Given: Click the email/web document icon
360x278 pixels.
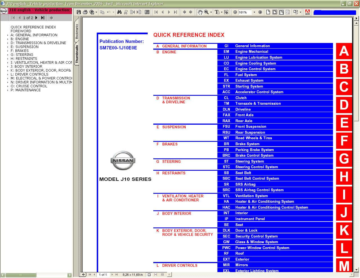Looking at the screenshot, I should tap(92, 12).
